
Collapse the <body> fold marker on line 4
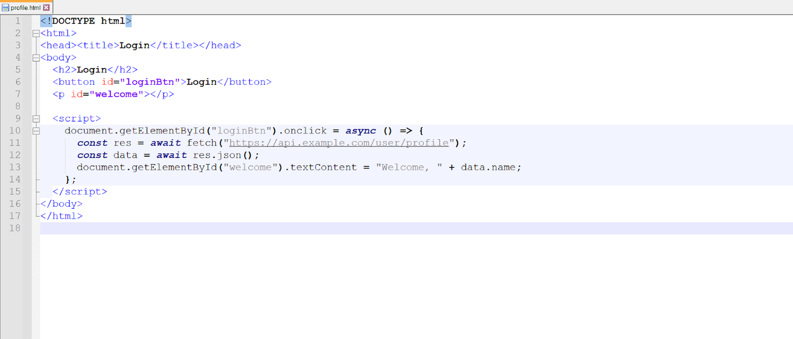coord(36,58)
